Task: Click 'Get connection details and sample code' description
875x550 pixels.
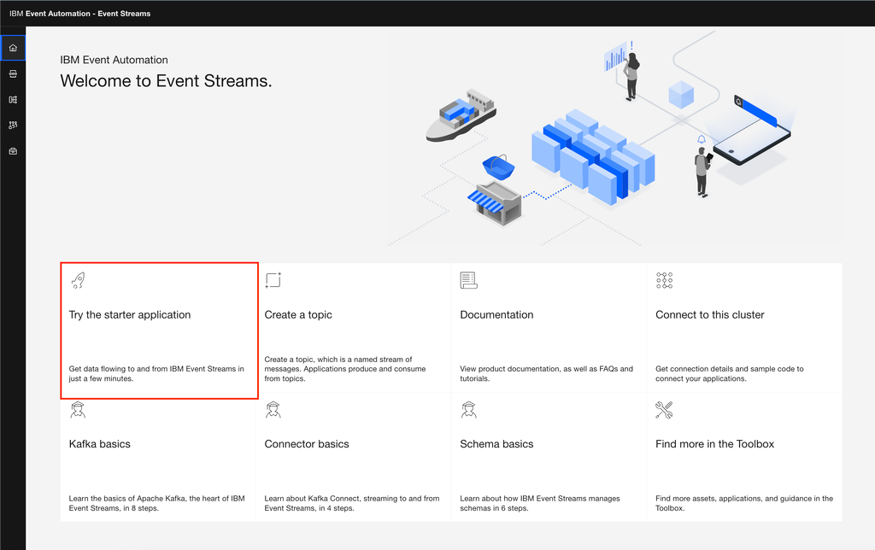Action: coord(730,374)
